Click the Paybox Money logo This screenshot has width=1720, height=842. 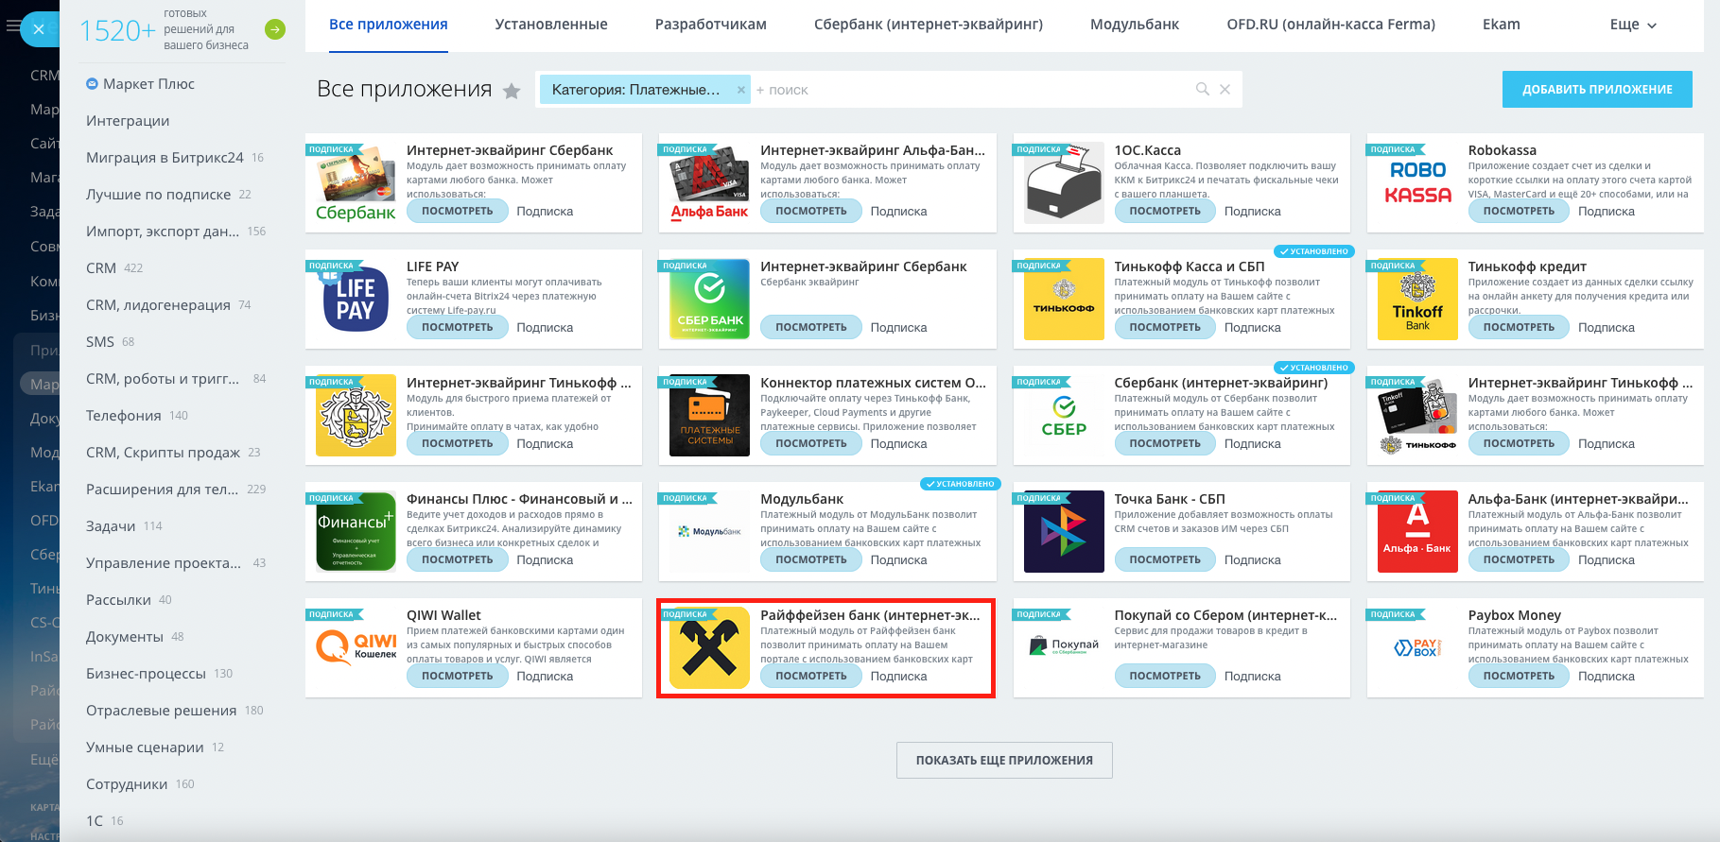(x=1417, y=647)
